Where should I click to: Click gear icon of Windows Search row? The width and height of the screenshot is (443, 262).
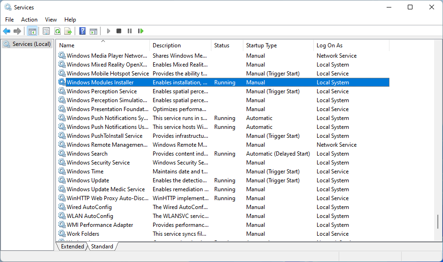[62, 153]
